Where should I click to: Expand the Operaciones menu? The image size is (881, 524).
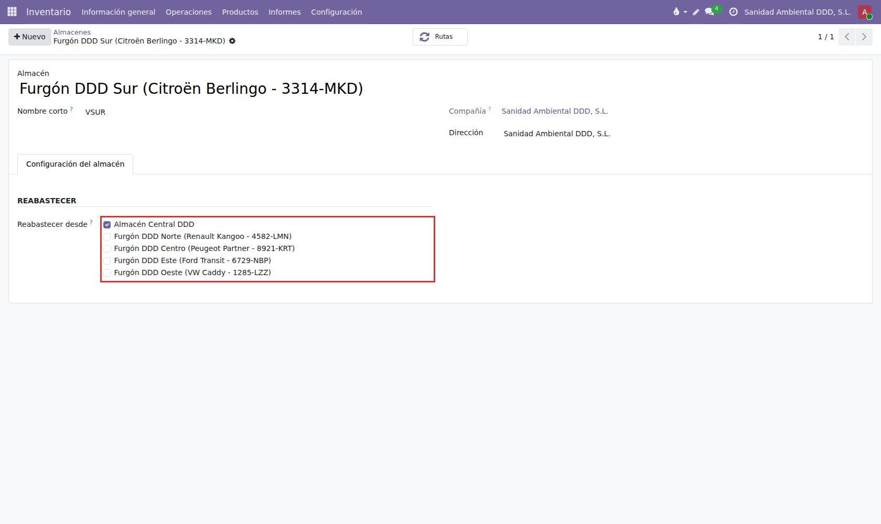click(x=188, y=12)
